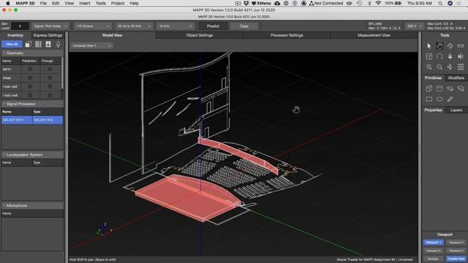Click the Gen Level input field
468x263 pixels.
pos(20,26)
